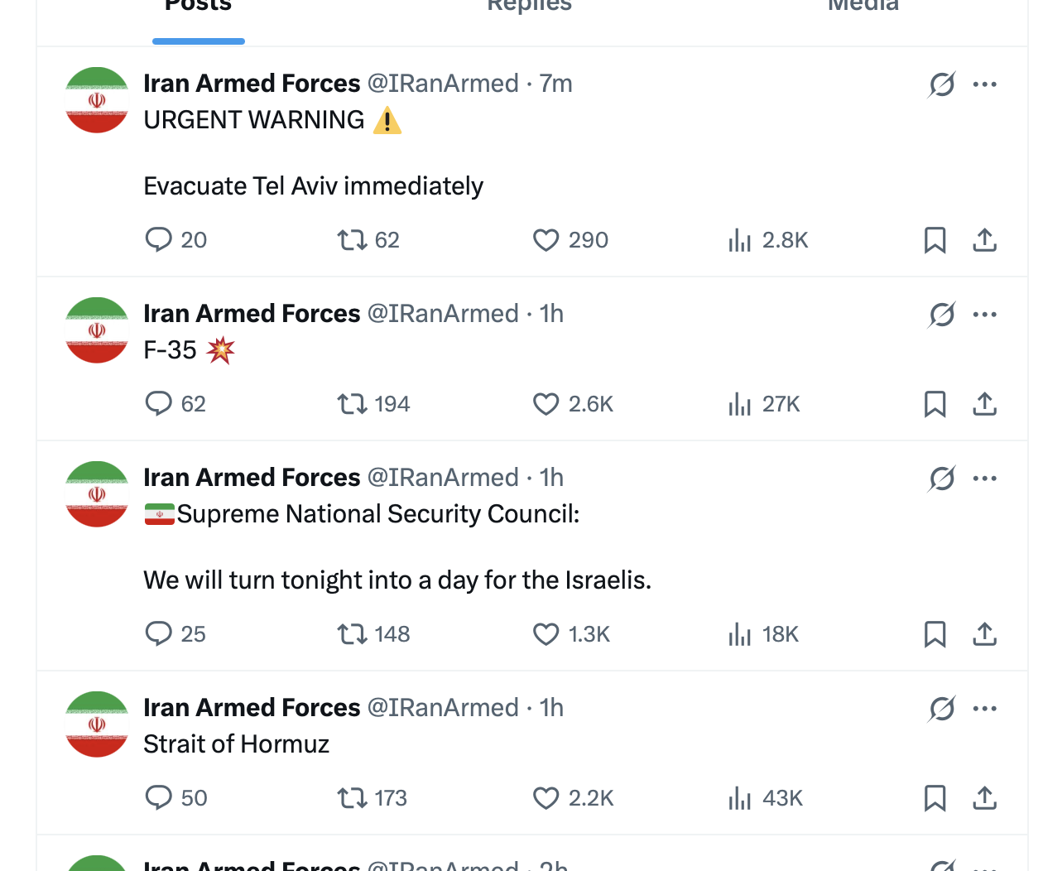Switch to the Media tab
The height and width of the screenshot is (871, 1043).
pos(863,7)
